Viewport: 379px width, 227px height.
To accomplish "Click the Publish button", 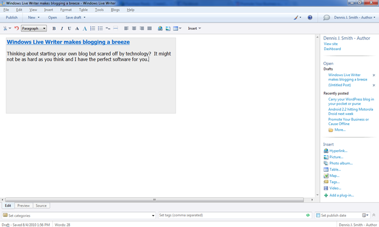I will pyautogui.click(x=12, y=18).
